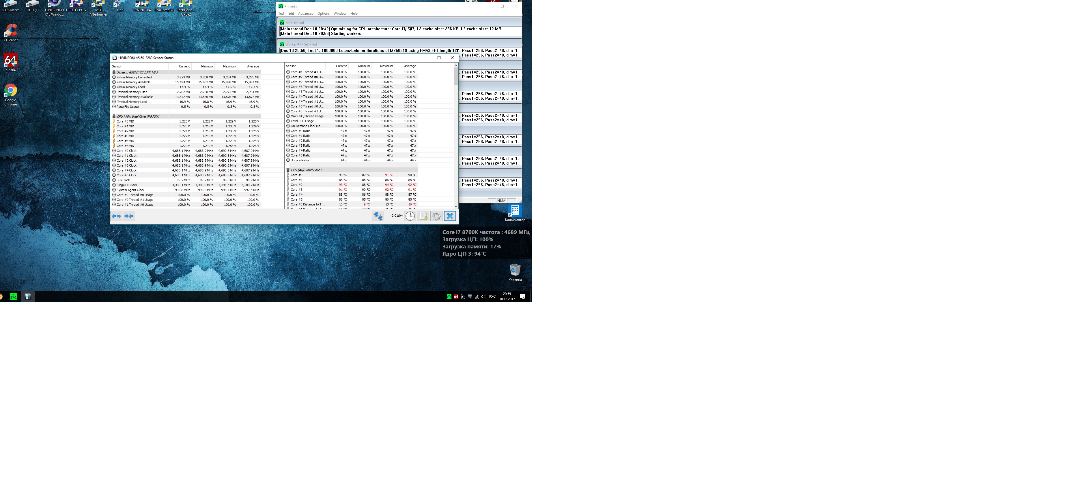Open the HWiNFO network remote monitoring icon
Image resolution: width=1087 pixels, height=487 pixels.
click(378, 216)
